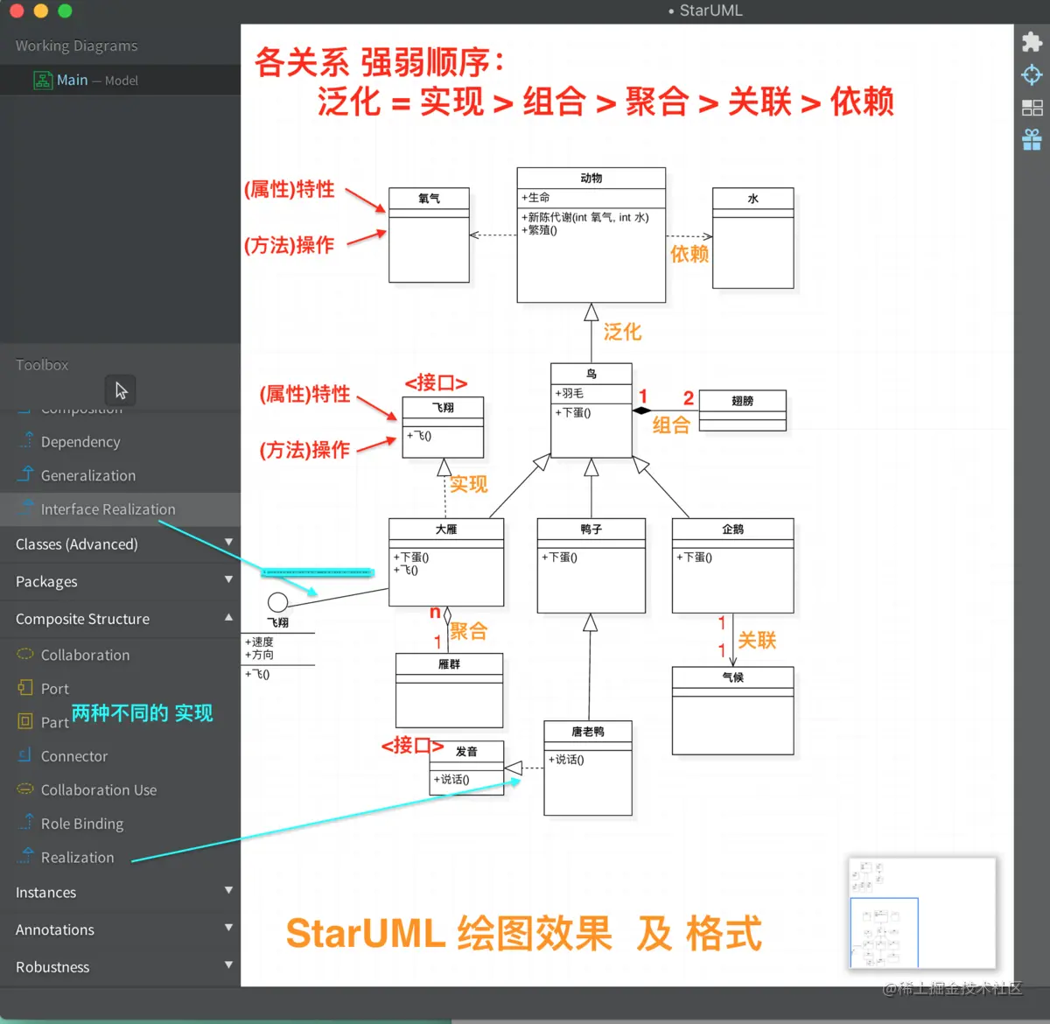Select the Collaboration tool
The image size is (1050, 1024).
(85, 655)
